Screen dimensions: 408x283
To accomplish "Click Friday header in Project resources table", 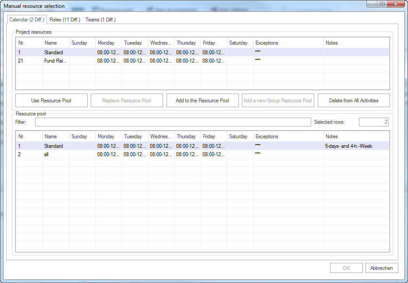I will (x=214, y=43).
